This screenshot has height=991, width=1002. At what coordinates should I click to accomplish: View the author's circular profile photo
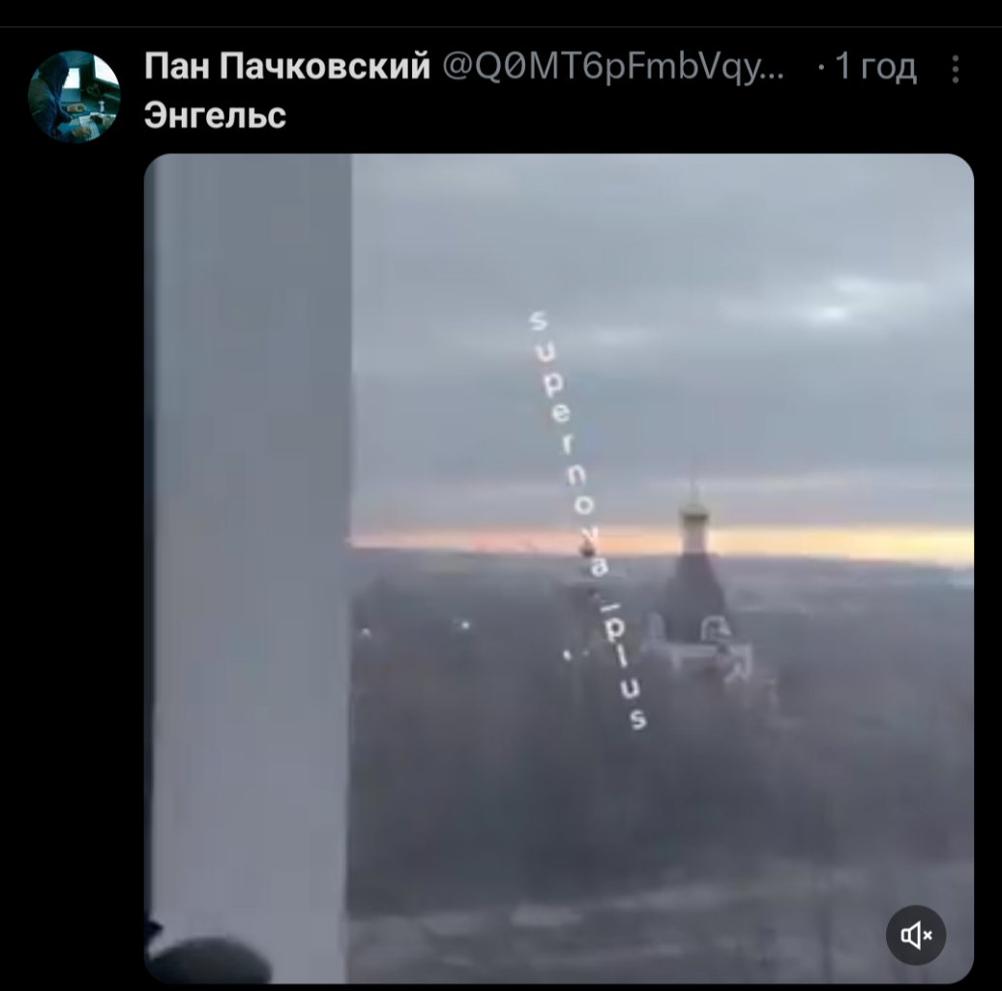point(74,96)
